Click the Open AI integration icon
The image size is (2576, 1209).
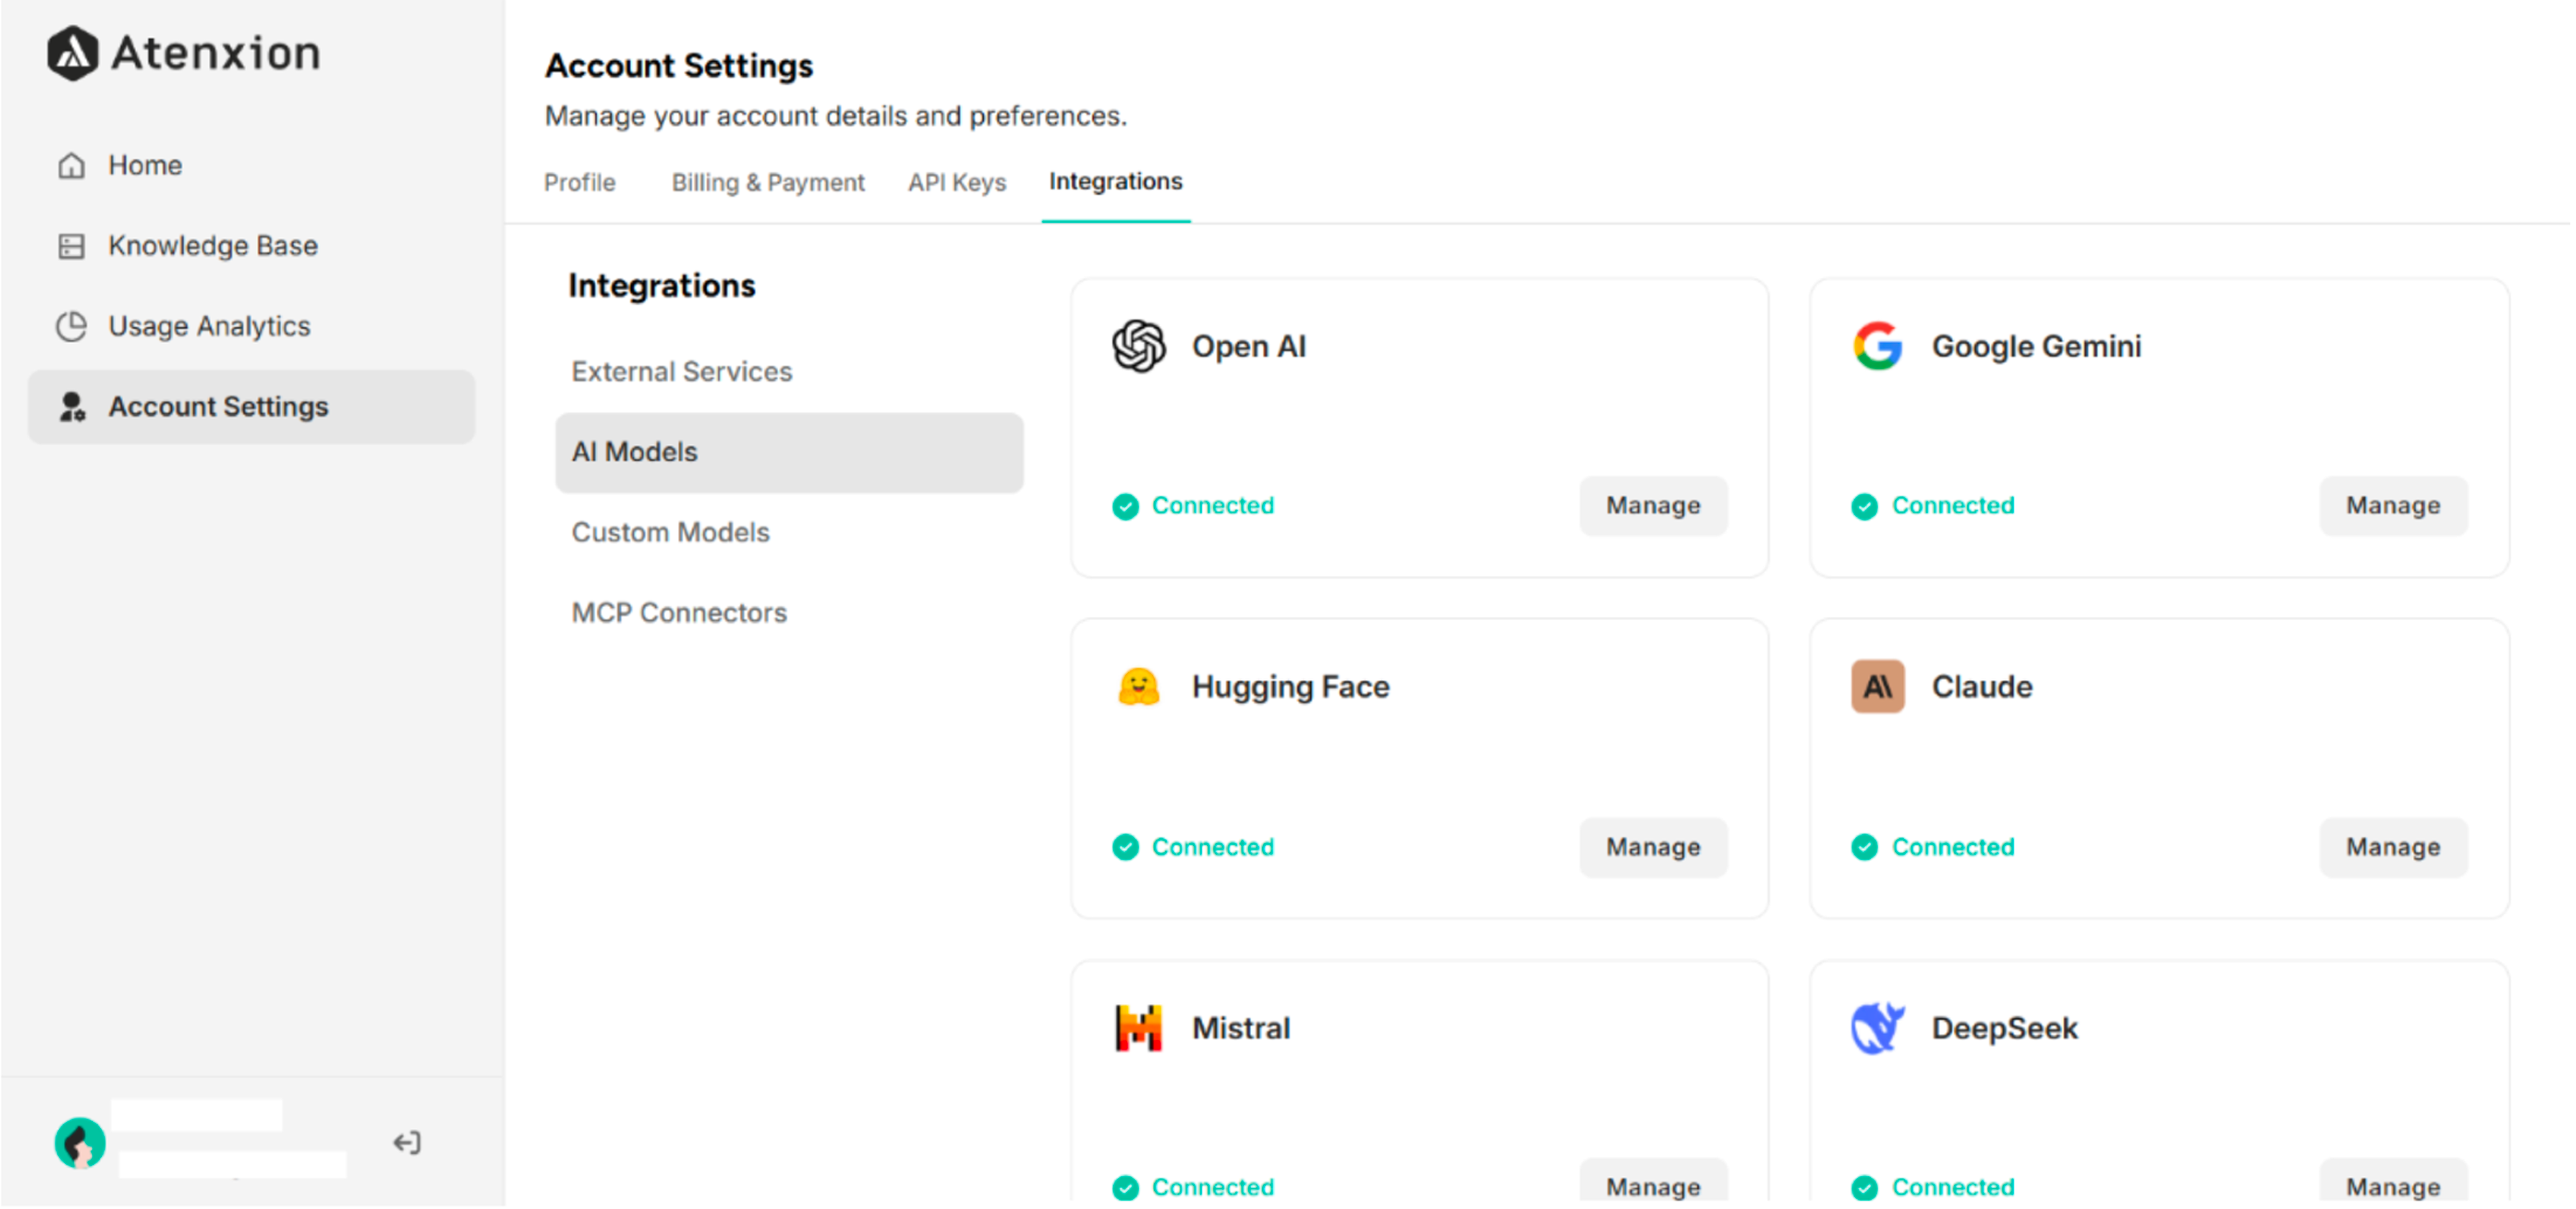(1139, 347)
